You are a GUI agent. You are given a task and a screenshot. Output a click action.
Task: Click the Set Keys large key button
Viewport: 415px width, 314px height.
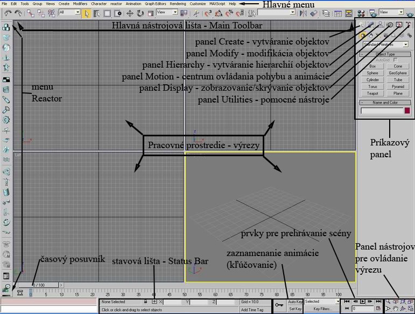[279, 305]
